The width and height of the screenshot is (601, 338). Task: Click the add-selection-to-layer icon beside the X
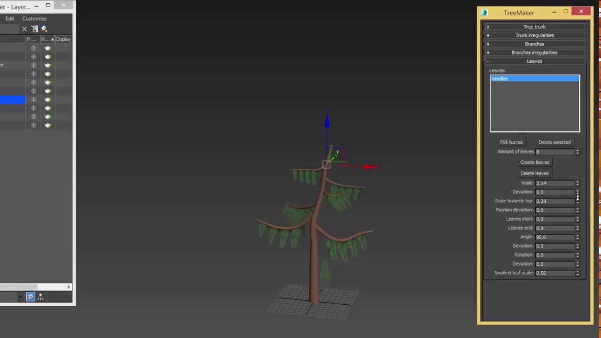[x=35, y=29]
